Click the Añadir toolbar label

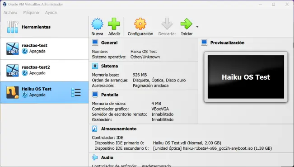[x=114, y=34]
